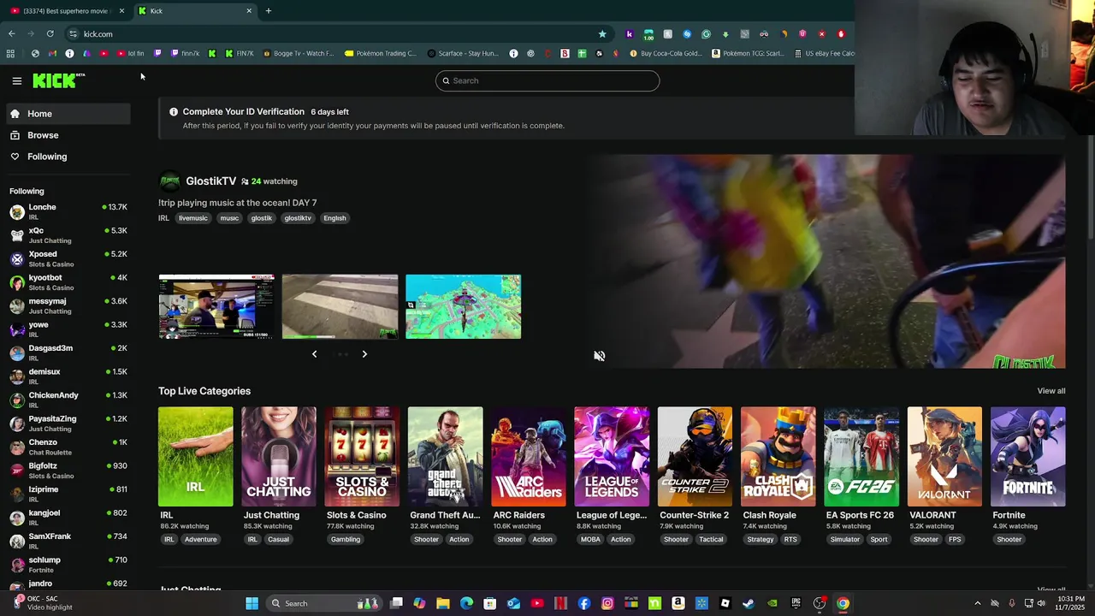
Task: Reload the kick.com page
Action: 50,34
